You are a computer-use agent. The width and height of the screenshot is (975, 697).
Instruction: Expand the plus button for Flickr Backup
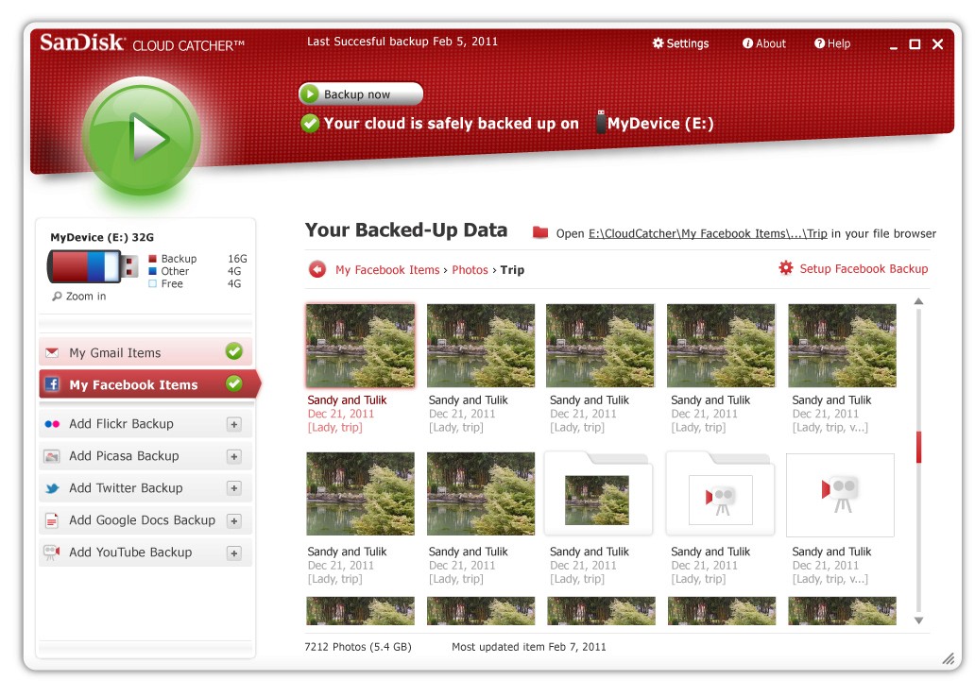tap(233, 424)
